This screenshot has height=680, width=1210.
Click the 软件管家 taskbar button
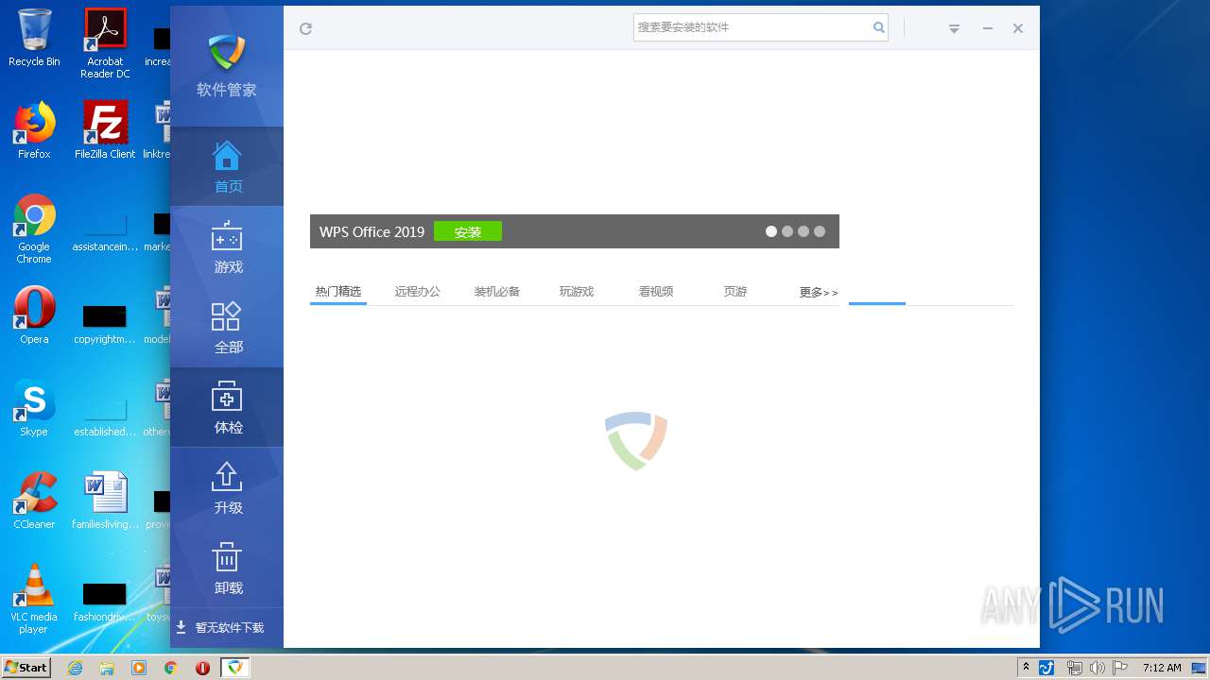pyautogui.click(x=234, y=668)
